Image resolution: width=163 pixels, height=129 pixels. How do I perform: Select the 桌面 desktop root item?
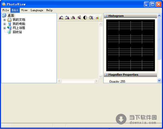pyautogui.click(x=11, y=15)
